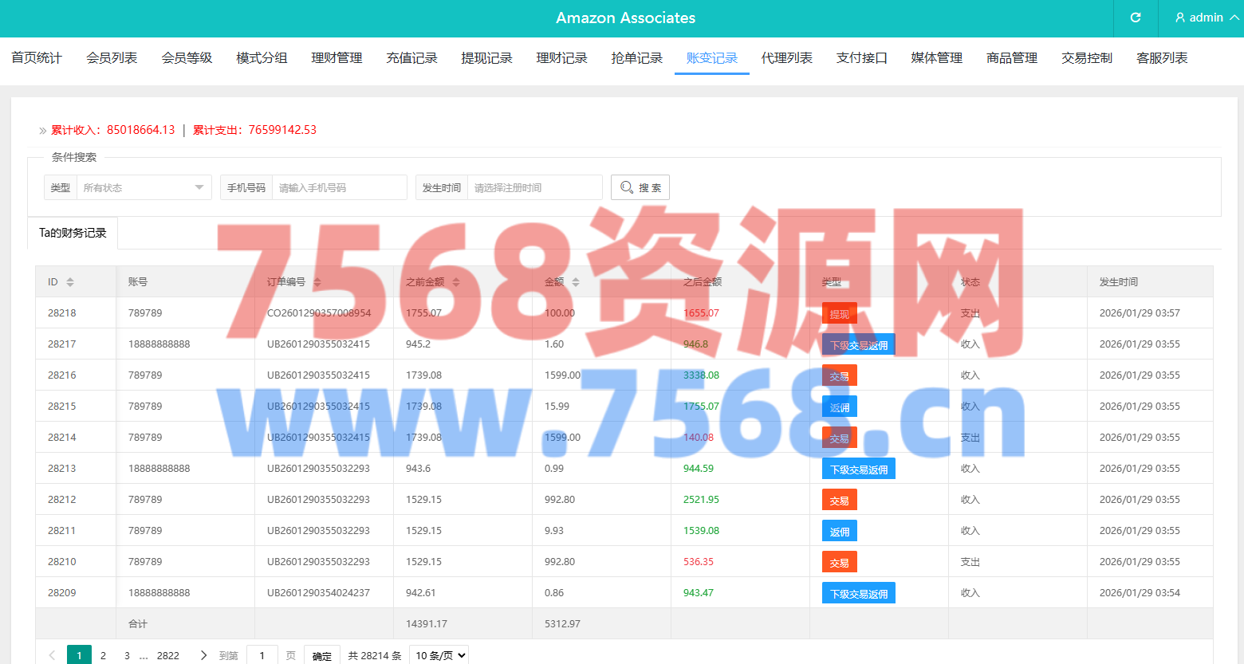The image size is (1244, 664).
Task: Open the 10 条/页 page size selector
Action: [x=439, y=655]
